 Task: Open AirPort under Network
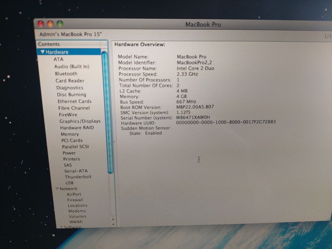(x=74, y=194)
